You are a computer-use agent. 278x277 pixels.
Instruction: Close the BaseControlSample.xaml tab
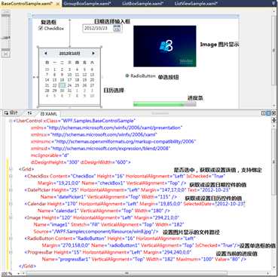pyautogui.click(x=58, y=4)
